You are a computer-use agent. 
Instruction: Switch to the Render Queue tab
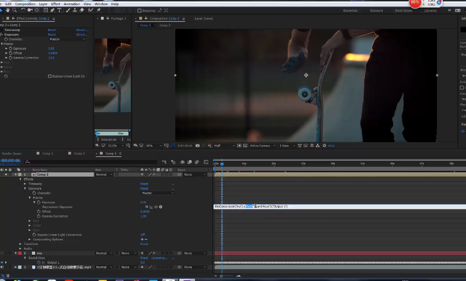12,154
